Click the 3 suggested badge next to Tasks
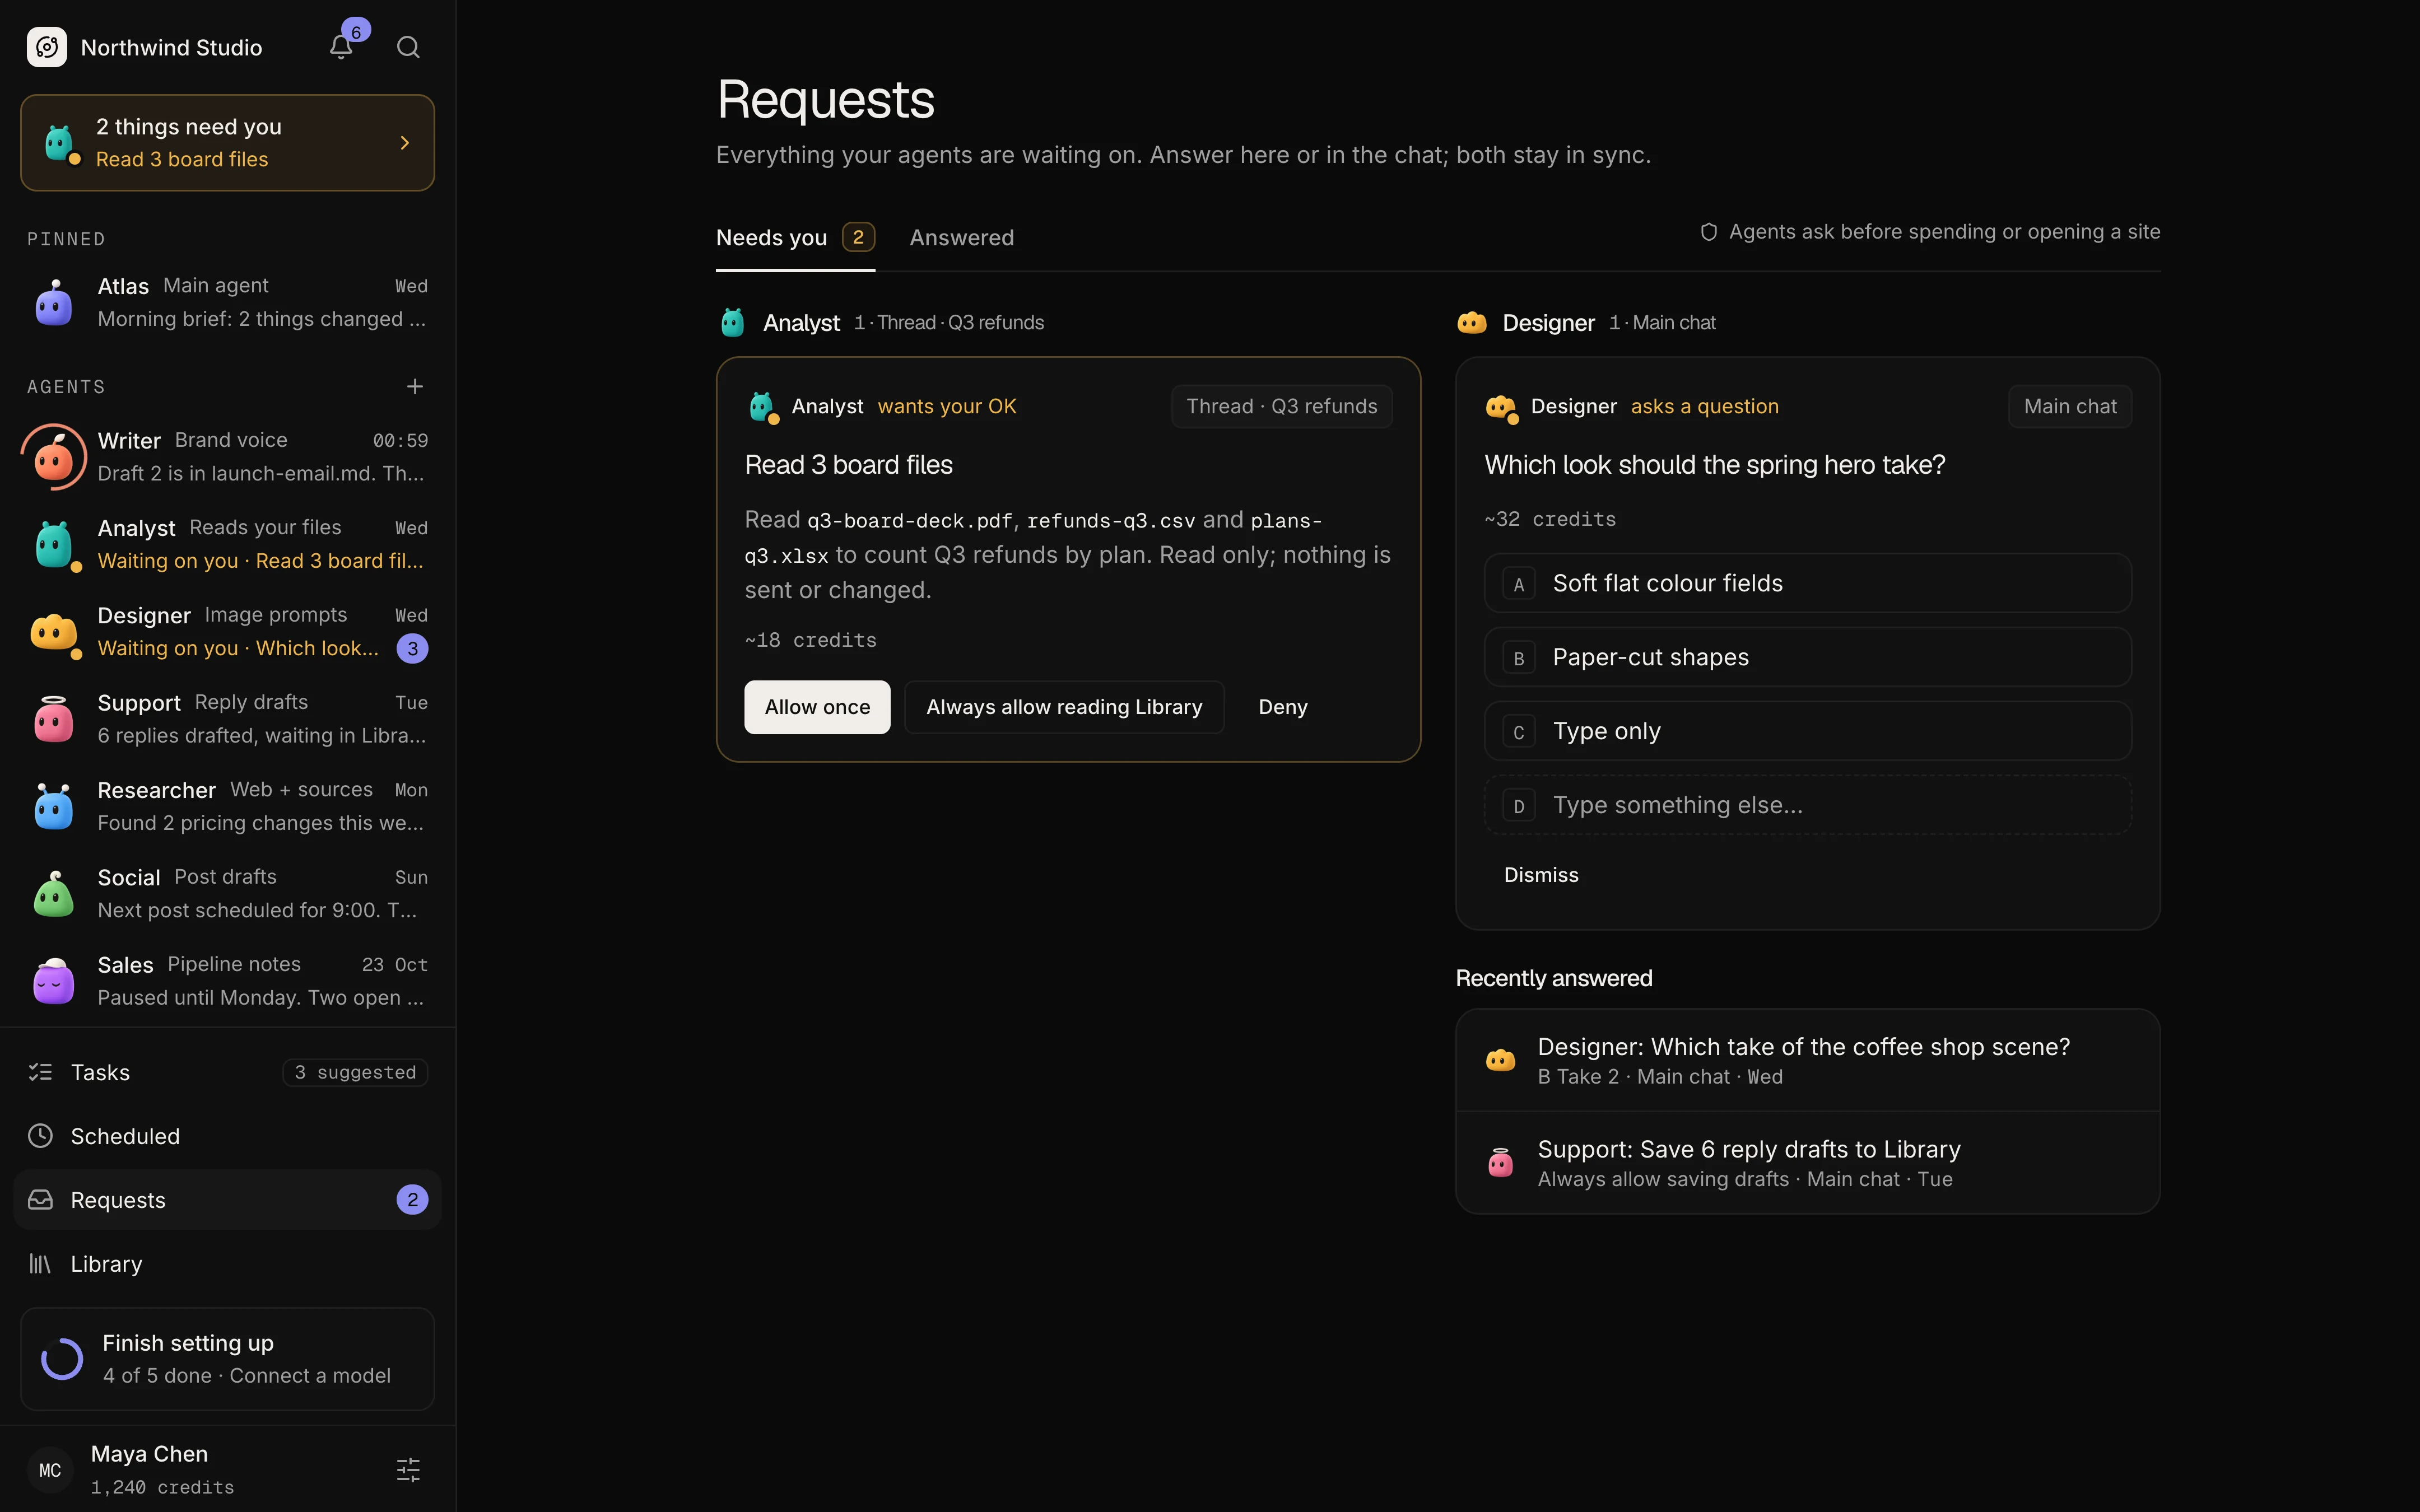This screenshot has width=2420, height=1512. (355, 1072)
